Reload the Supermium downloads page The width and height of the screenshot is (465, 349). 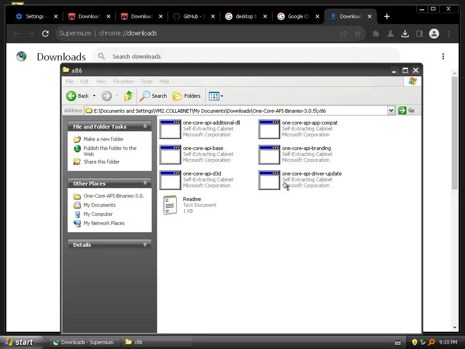tap(45, 34)
